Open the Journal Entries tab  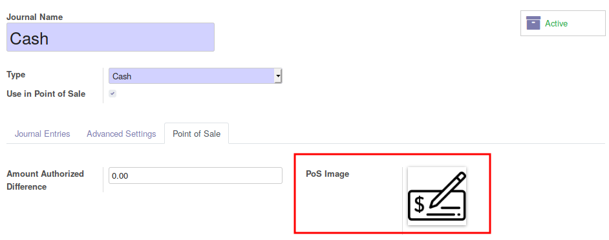[x=42, y=134]
